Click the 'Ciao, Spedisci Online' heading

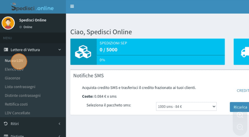point(101,32)
